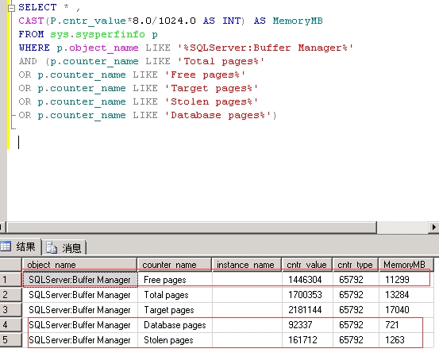Click the MemoryMB cell 17040
439x352 pixels.
point(406,310)
